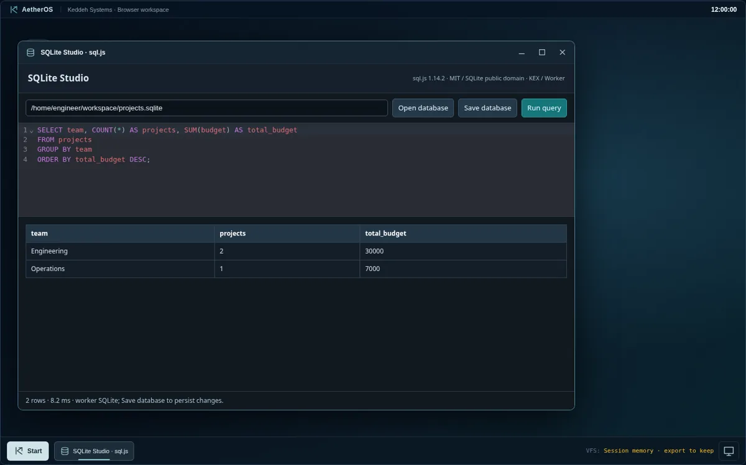Click the AetherOS logo icon in top bar
The width and height of the screenshot is (746, 465).
(x=14, y=9)
